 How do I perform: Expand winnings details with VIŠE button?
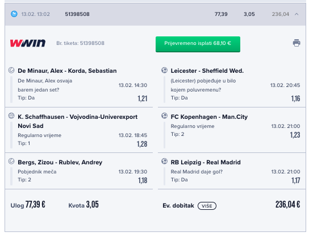pyautogui.click(x=207, y=206)
